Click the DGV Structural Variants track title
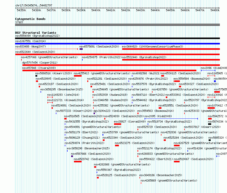The height and width of the screenshot is (193, 227). pos(36,33)
